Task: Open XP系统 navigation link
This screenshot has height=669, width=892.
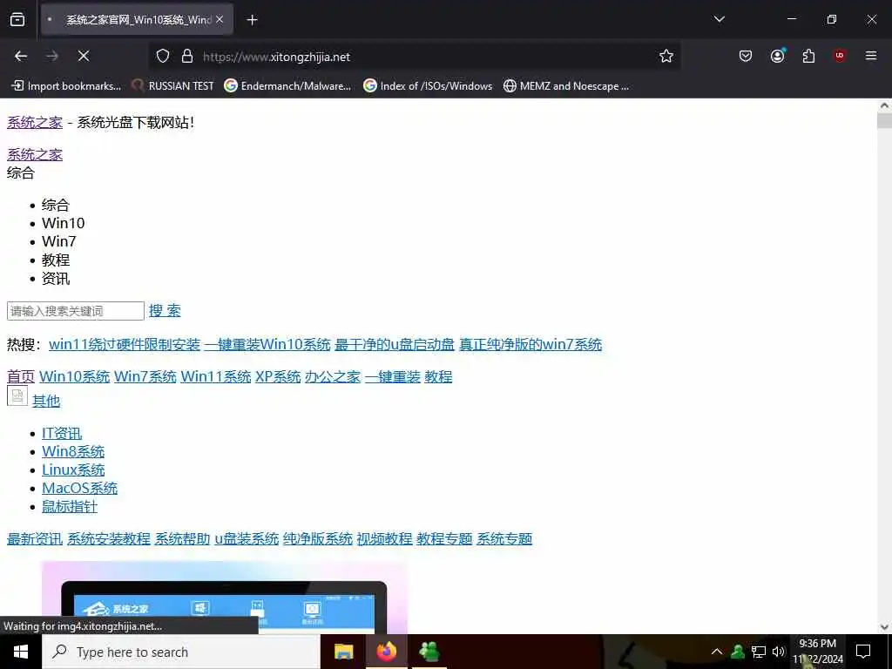Action: point(278,376)
